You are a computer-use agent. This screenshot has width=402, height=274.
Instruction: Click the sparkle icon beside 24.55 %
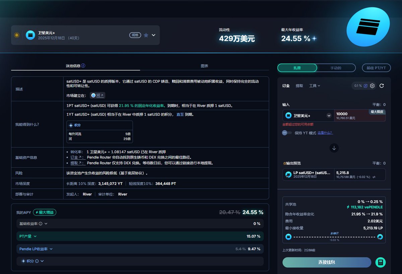(x=314, y=39)
